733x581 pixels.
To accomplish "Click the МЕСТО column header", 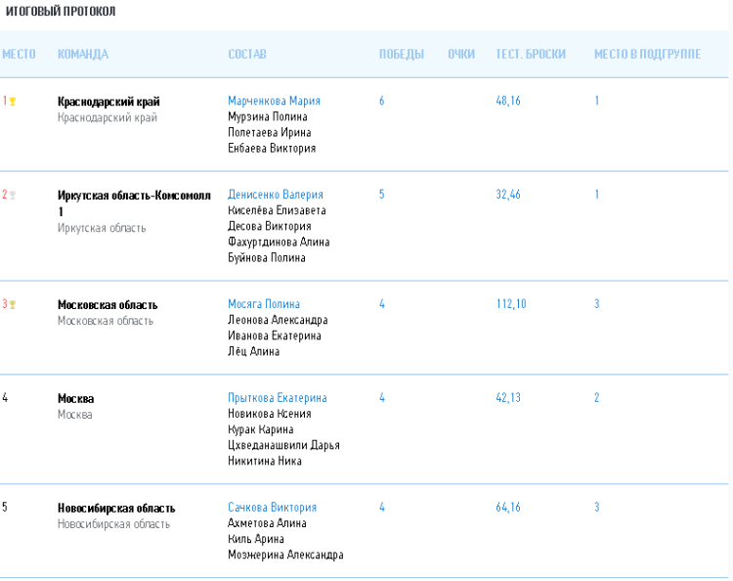I will 19,55.
